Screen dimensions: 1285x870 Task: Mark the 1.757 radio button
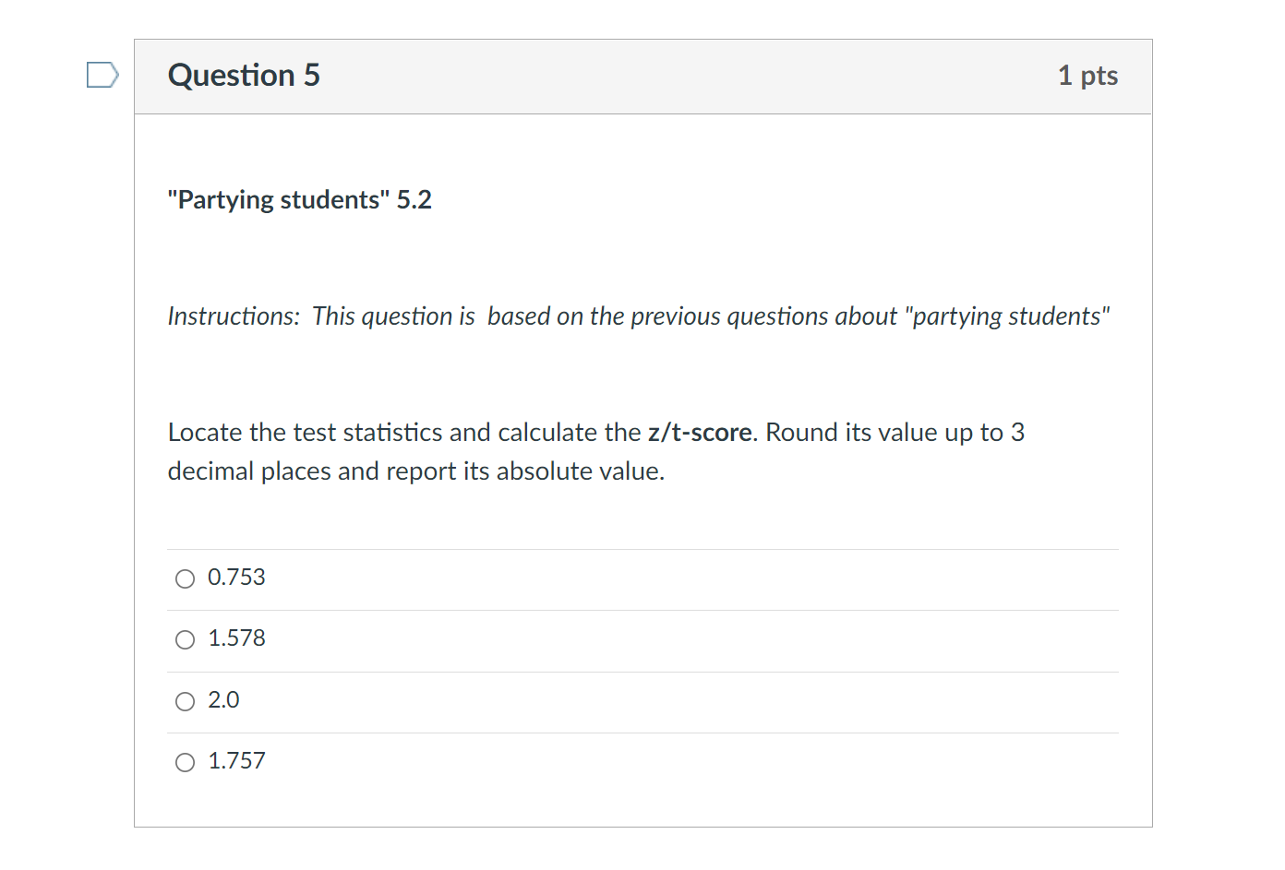(x=186, y=762)
